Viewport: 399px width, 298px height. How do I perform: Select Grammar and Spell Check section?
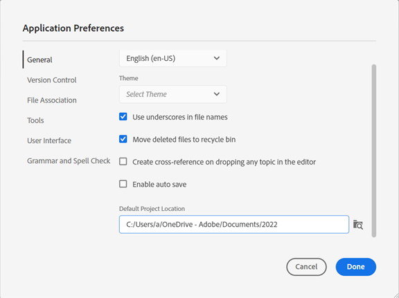tap(69, 161)
